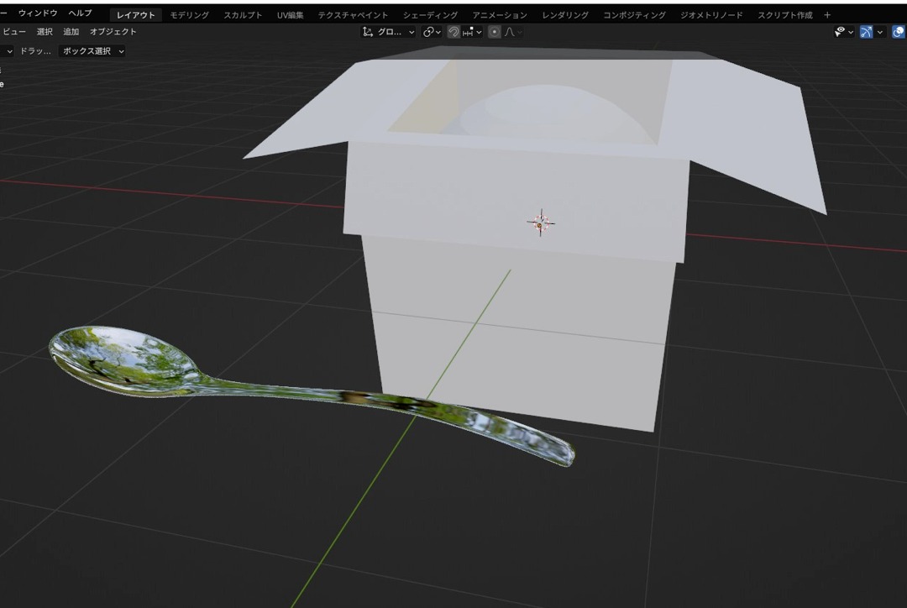This screenshot has height=608, width=907.
Task: Toggle proportional editing in the header
Action: click(495, 32)
